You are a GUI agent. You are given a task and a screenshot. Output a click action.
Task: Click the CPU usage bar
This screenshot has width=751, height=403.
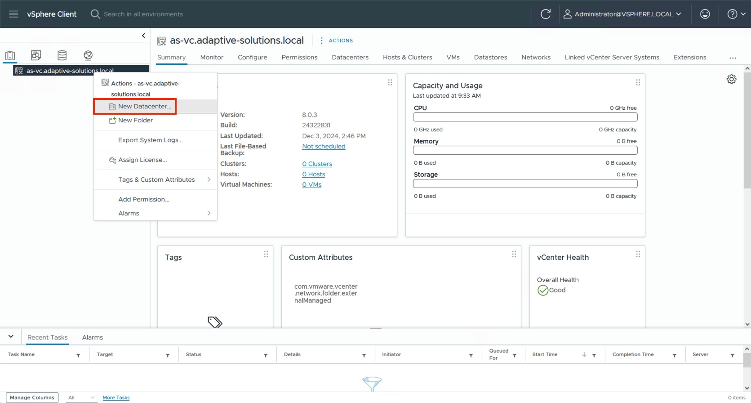[525, 117]
